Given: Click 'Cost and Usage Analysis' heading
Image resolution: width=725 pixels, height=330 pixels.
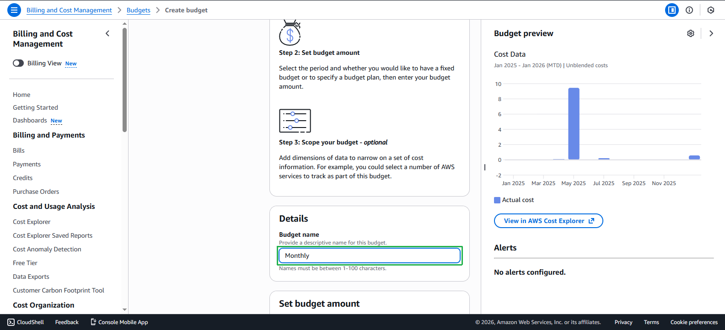Looking at the screenshot, I should click(54, 207).
